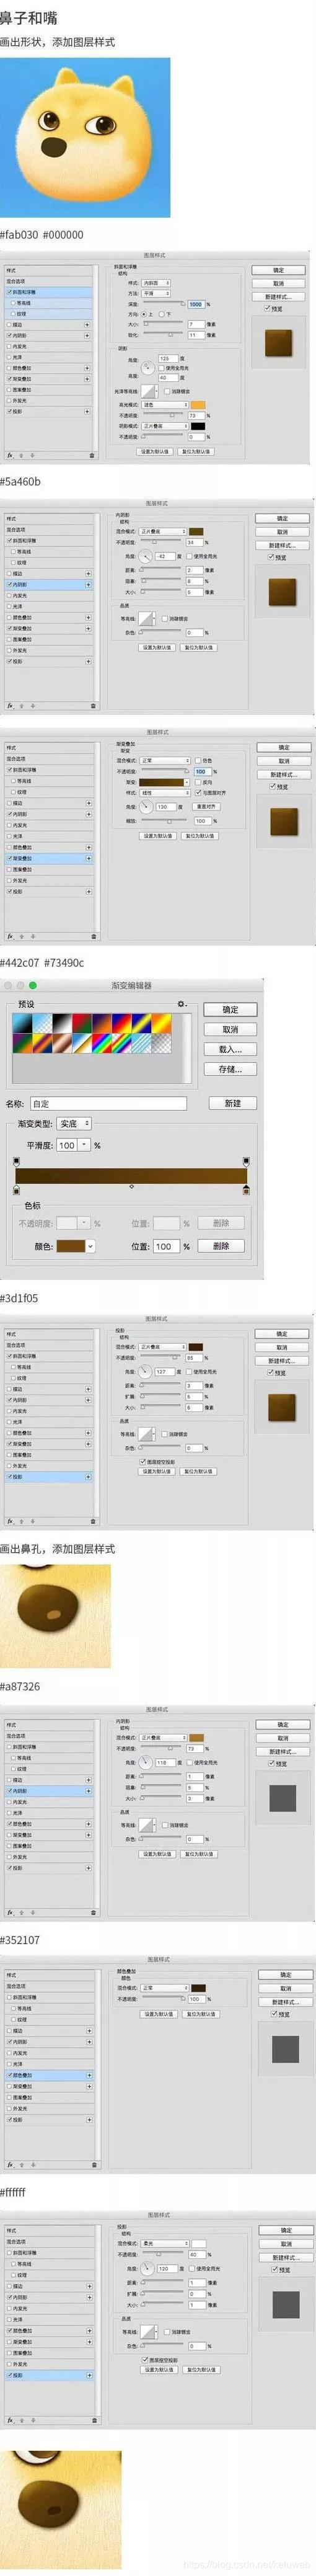This screenshot has height=2576, width=316.
Task: Click plus beside 渐变叠加 in Gradient Overlay dialog
Action: (88, 858)
